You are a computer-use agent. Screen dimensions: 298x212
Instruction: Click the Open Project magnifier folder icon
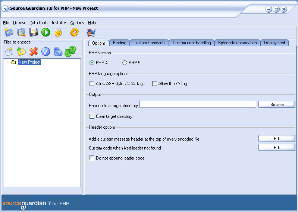tap(21, 32)
